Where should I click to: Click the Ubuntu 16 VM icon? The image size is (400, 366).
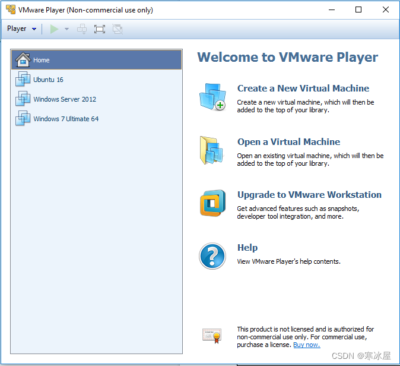[x=23, y=79]
